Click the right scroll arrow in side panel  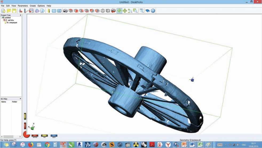click(x=20, y=137)
